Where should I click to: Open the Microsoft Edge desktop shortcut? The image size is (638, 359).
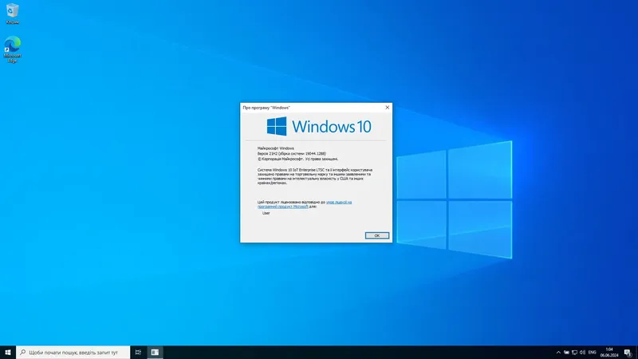coord(13,49)
